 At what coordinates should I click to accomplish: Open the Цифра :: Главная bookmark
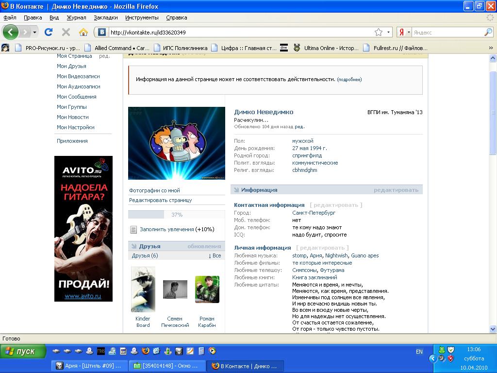pyautogui.click(x=244, y=48)
